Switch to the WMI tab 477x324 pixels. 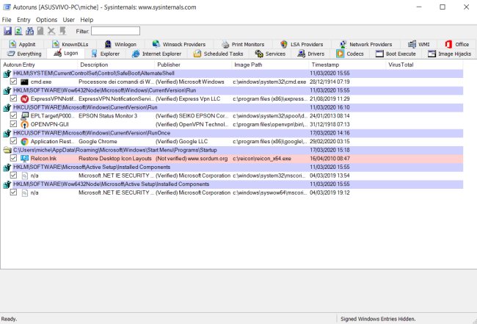pos(419,45)
